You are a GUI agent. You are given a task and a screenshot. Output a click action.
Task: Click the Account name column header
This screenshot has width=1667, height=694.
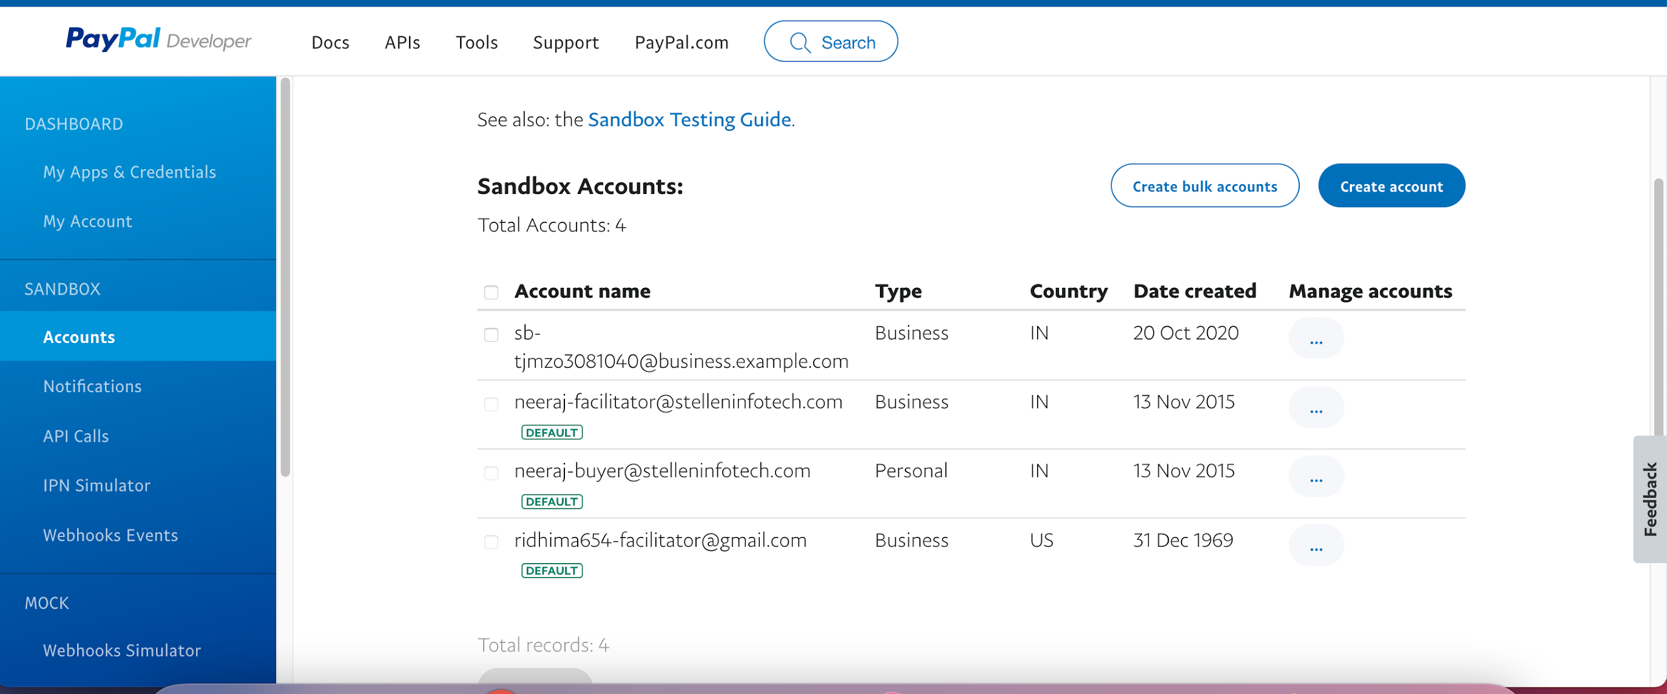point(582,291)
